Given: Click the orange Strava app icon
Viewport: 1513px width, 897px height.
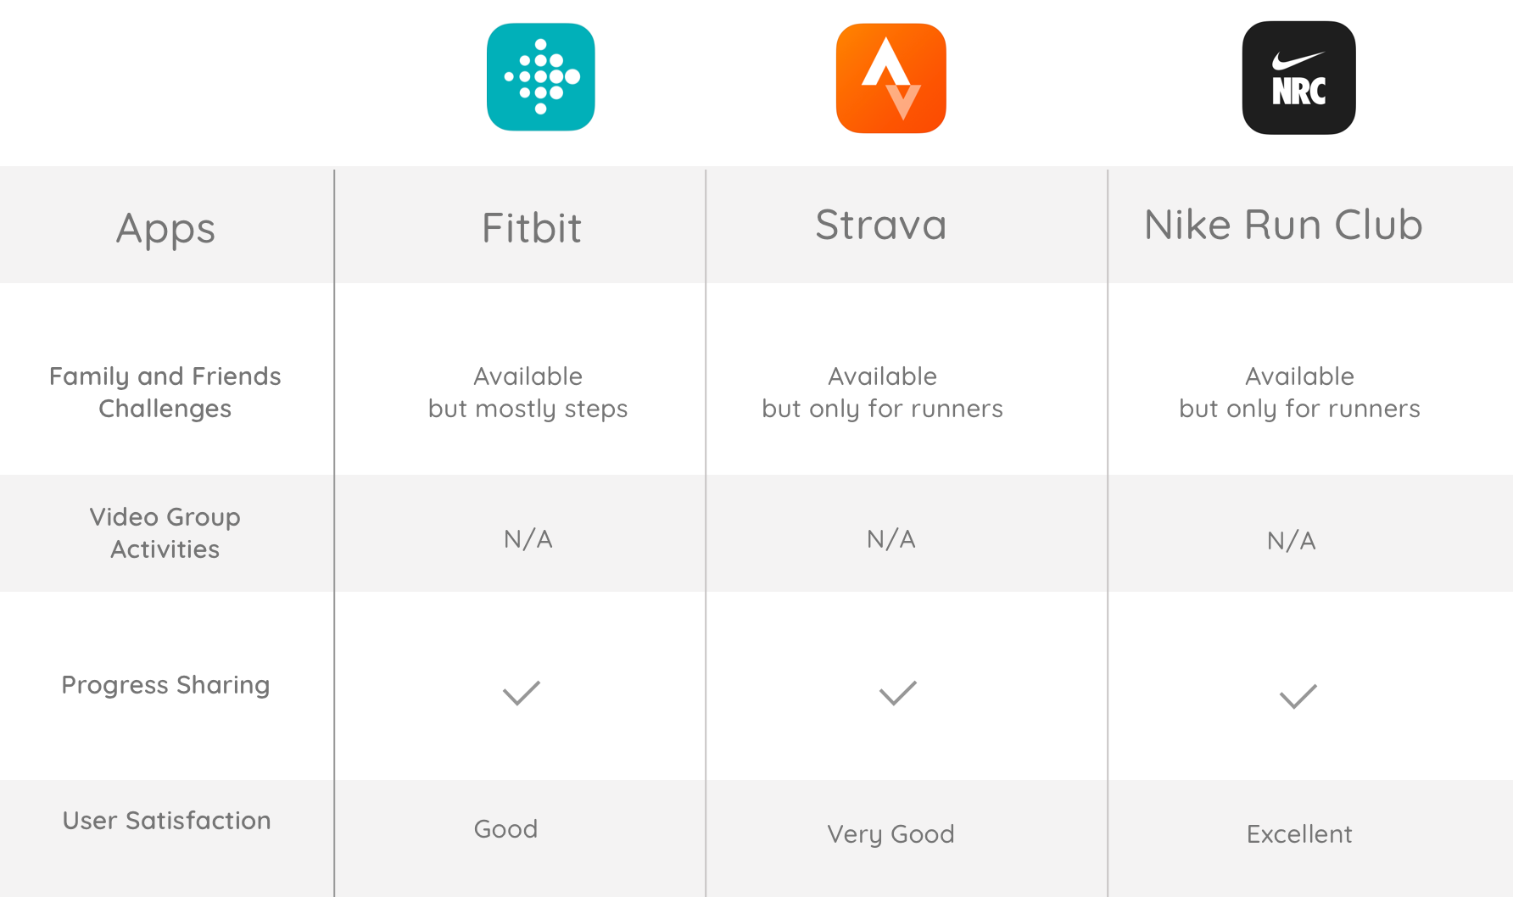Looking at the screenshot, I should 891,78.
